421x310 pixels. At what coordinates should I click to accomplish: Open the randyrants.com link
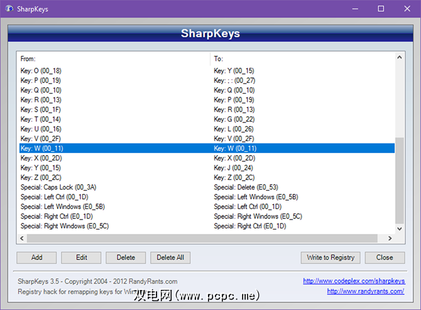pos(366,291)
